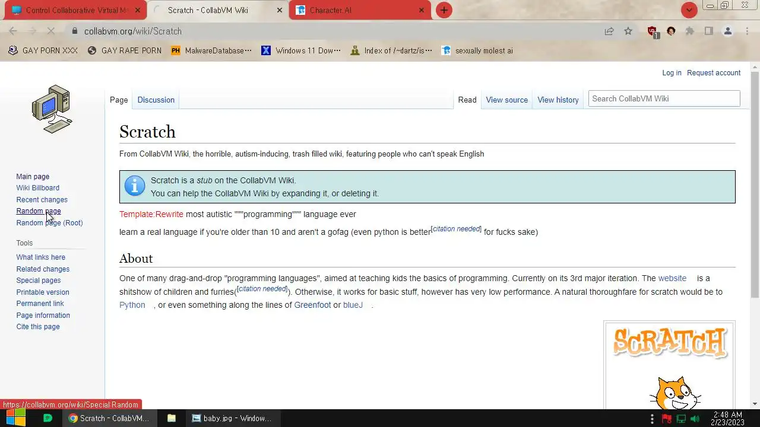Viewport: 760px width, 427px height.
Task: Click the Search CollabVM Wiki field
Action: coord(664,98)
